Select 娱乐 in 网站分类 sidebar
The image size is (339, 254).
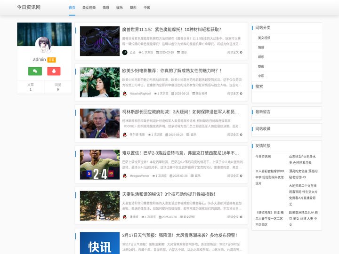point(261,57)
